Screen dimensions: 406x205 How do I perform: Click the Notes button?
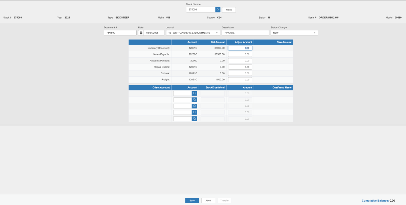point(229,10)
